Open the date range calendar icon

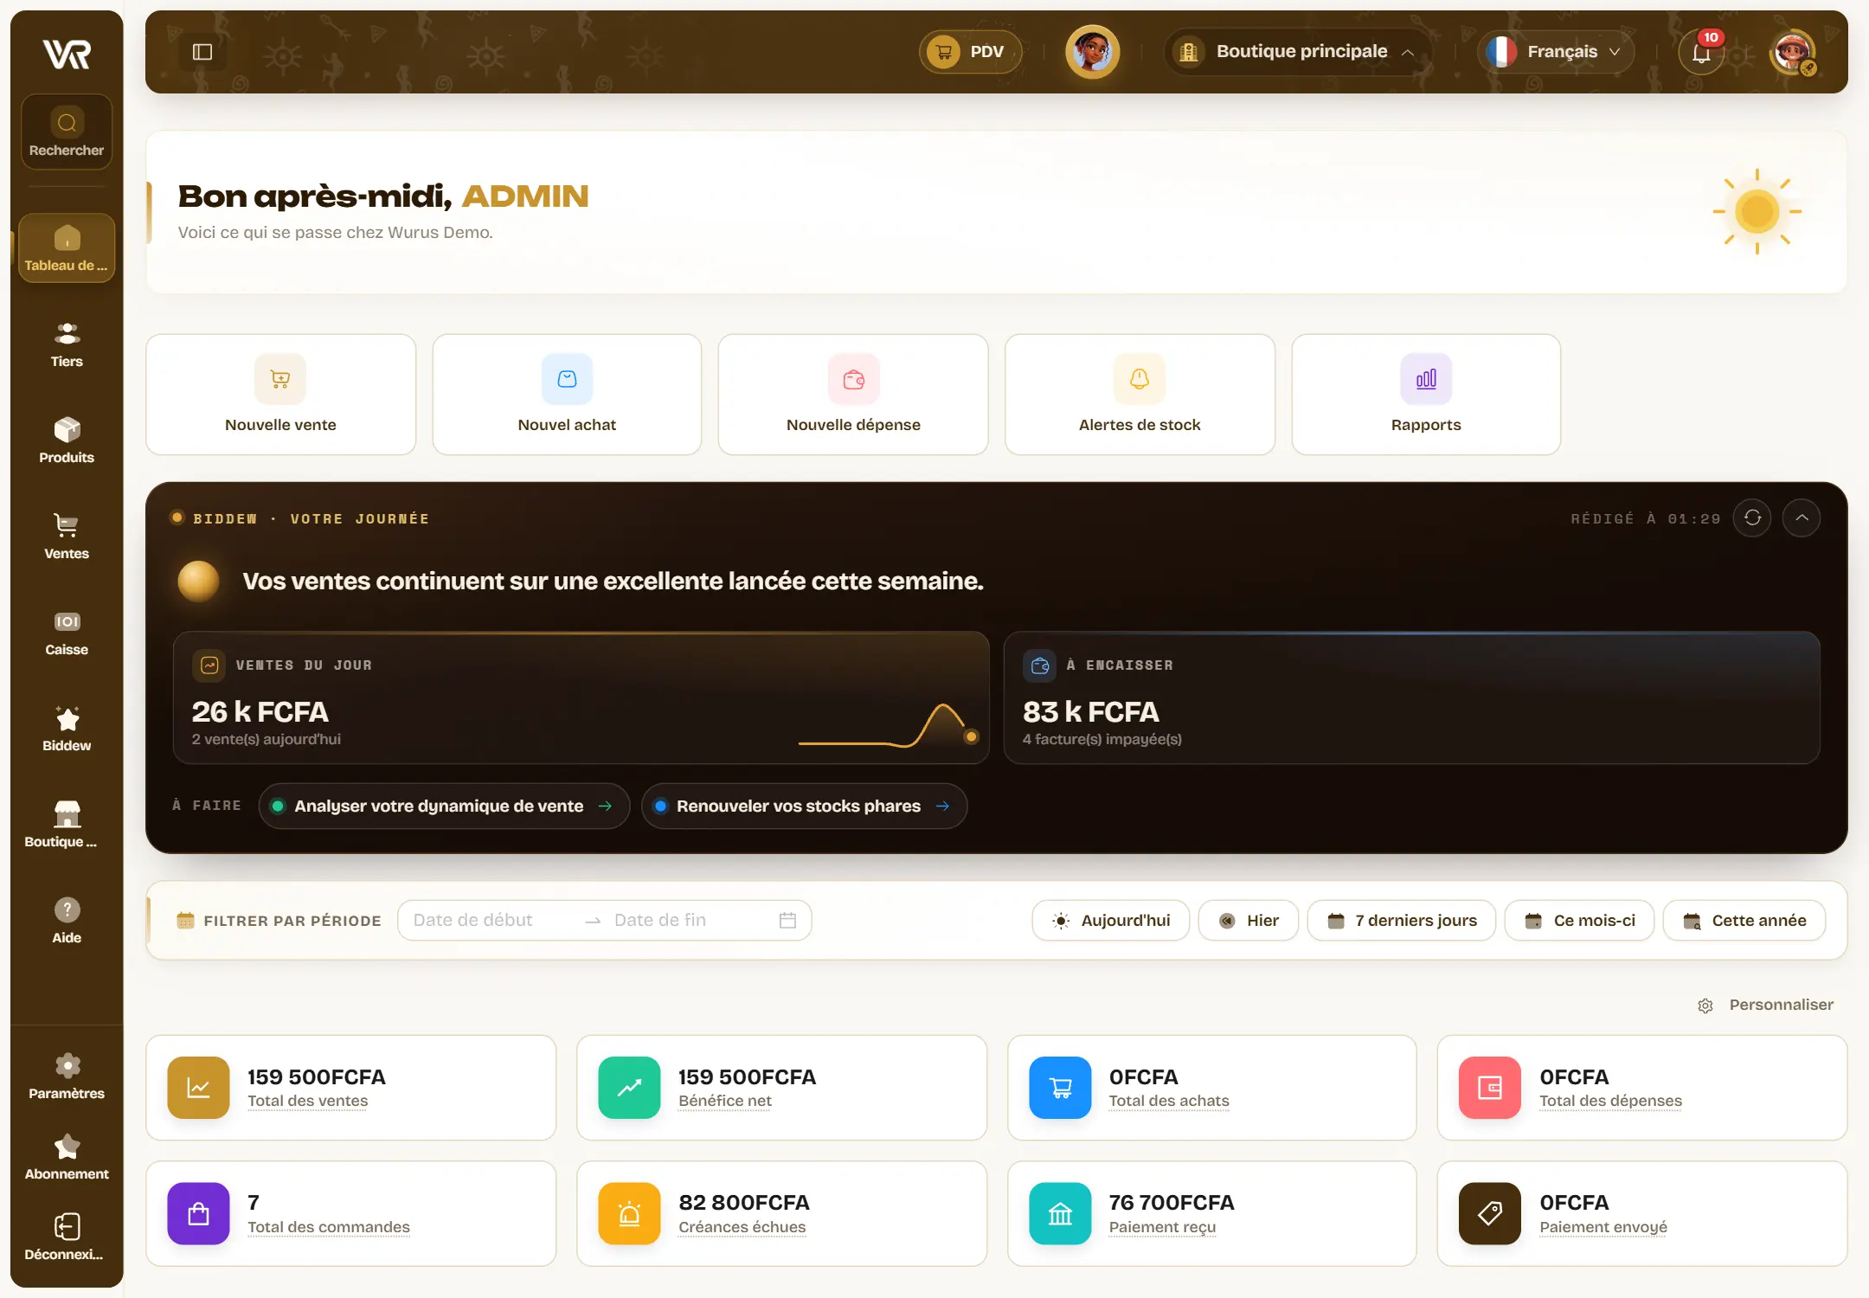click(787, 920)
